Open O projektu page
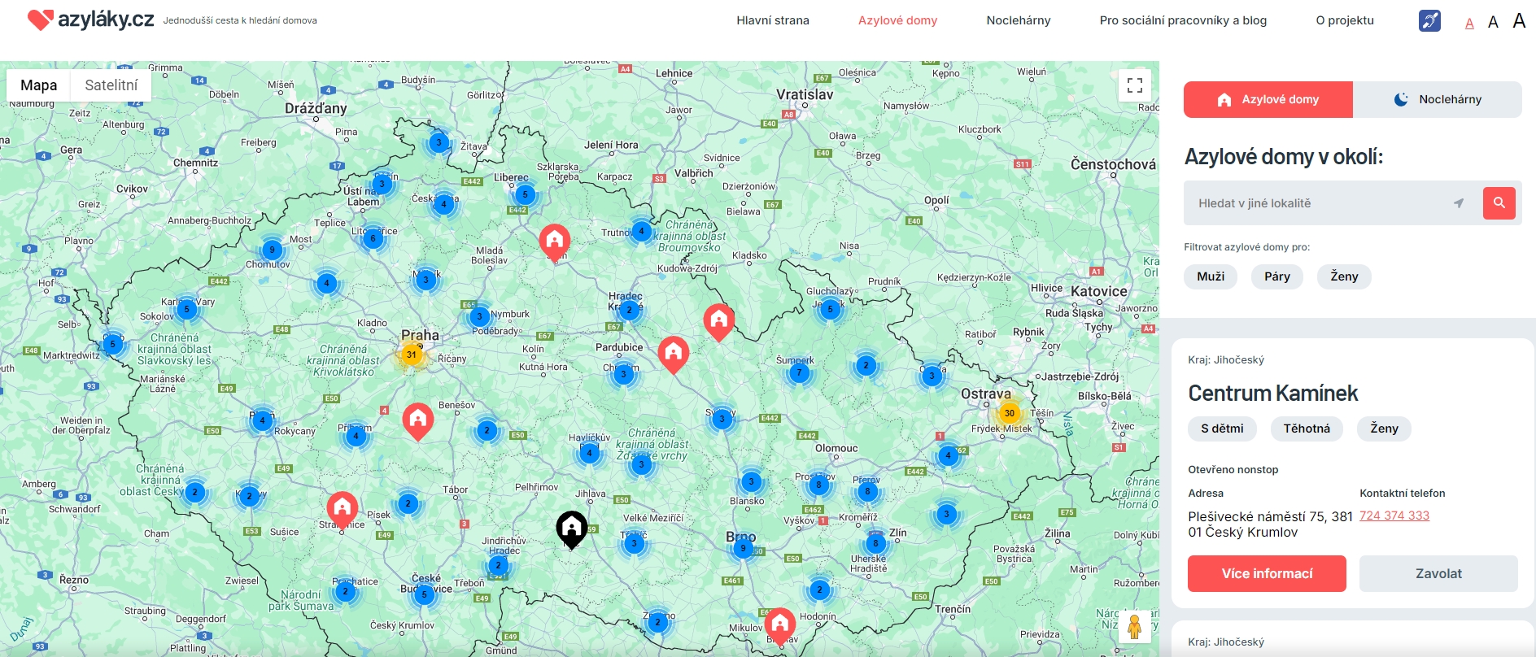The width and height of the screenshot is (1536, 657). click(x=1345, y=20)
